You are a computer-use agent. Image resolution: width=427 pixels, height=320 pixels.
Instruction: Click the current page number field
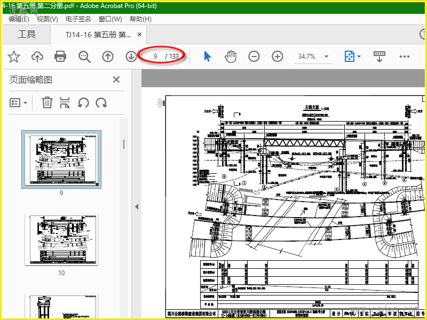point(155,57)
